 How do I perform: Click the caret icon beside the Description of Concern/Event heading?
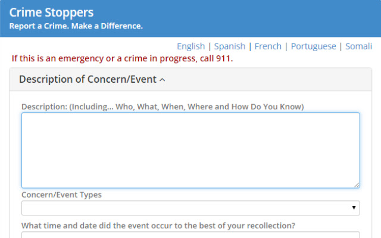(x=163, y=80)
